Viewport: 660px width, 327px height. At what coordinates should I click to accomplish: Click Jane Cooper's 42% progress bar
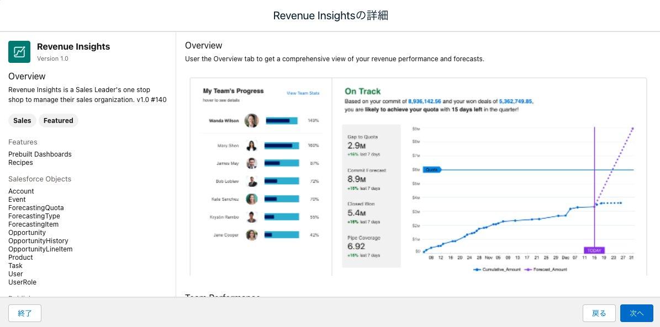pos(282,234)
